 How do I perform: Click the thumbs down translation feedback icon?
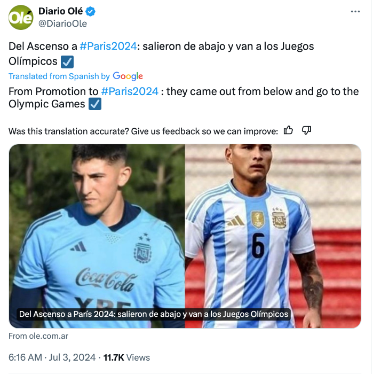coord(306,130)
